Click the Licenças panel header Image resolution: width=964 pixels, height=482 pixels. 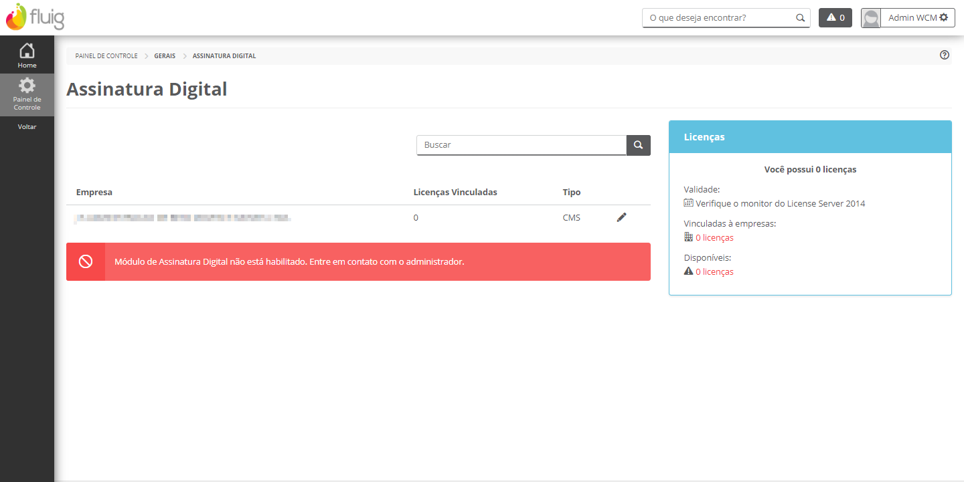tap(810, 137)
